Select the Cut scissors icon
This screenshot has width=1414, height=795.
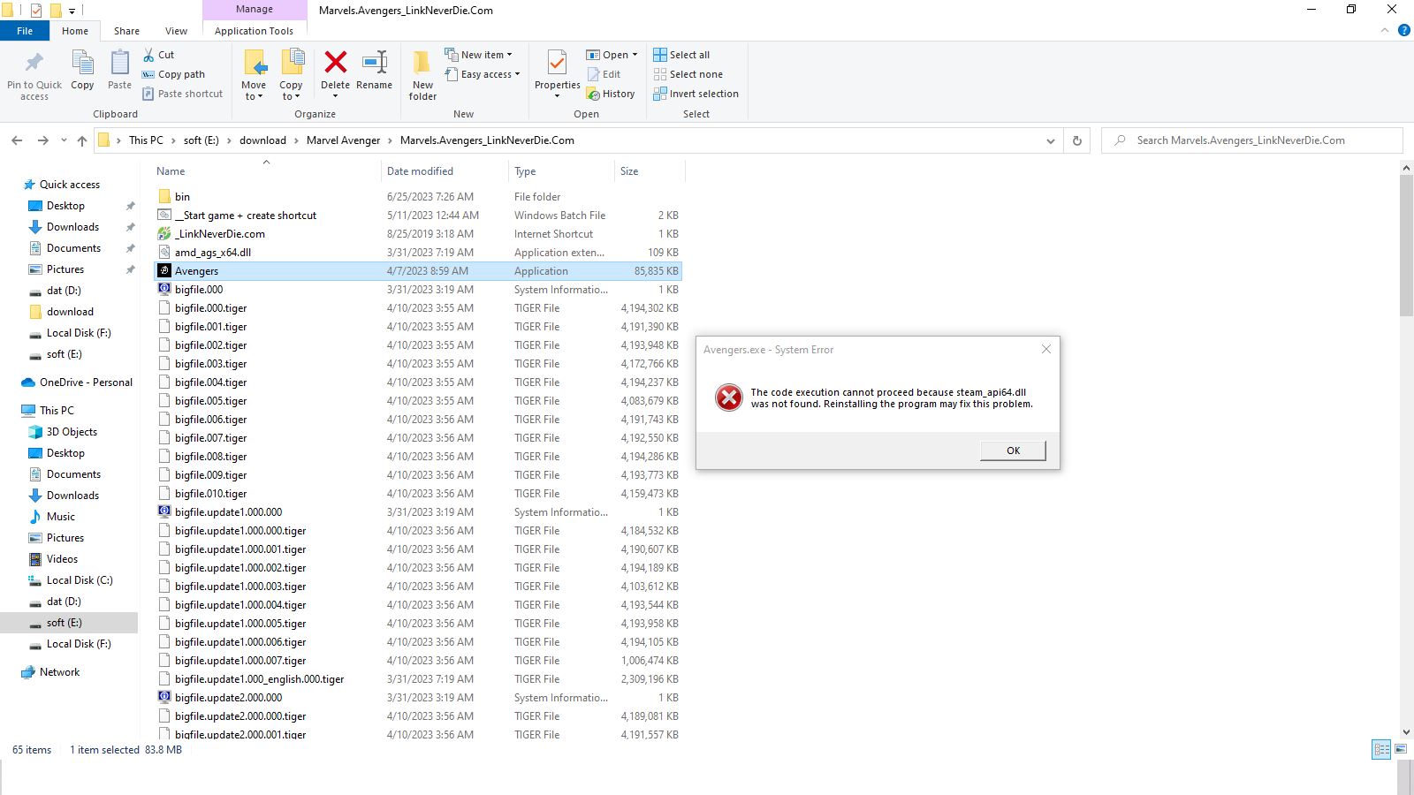click(150, 54)
